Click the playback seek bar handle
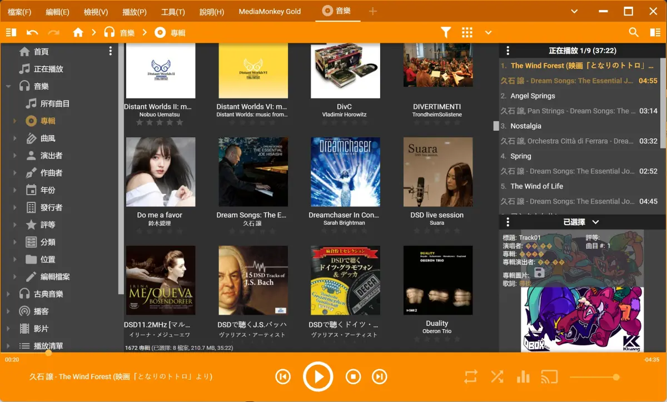The image size is (667, 402). pos(48,353)
